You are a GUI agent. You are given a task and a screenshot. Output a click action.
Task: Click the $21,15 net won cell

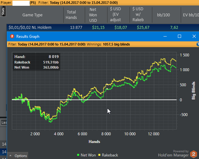tap(98, 28)
